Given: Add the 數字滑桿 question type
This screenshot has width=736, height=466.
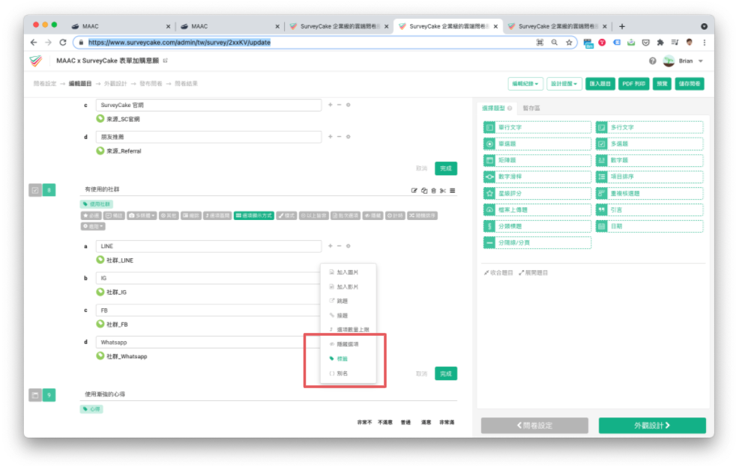Looking at the screenshot, I should tap(537, 177).
